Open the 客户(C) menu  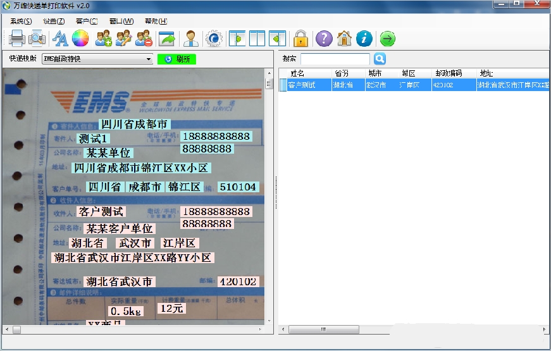(87, 21)
